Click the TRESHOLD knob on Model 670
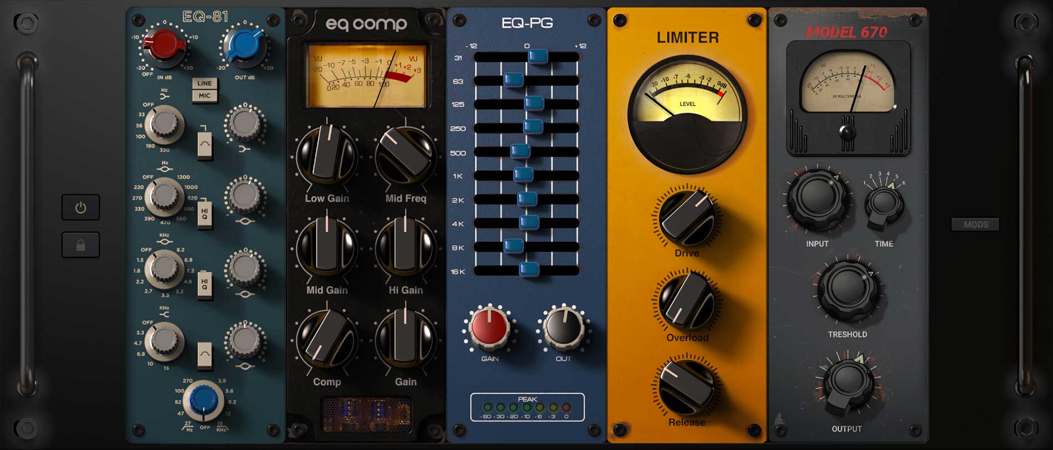1053x450 pixels. pyautogui.click(x=847, y=289)
